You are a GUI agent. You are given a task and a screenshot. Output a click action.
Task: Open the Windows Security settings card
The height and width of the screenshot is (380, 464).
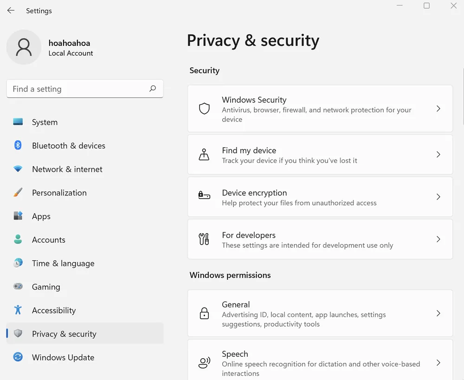click(320, 109)
